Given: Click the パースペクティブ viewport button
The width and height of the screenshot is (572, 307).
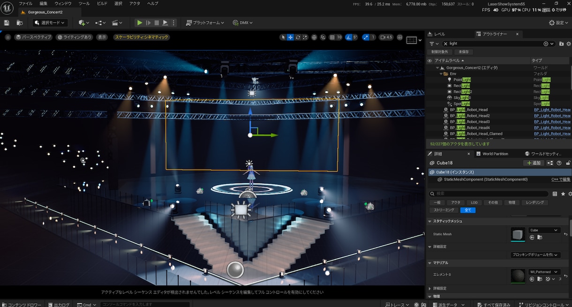Looking at the screenshot, I should [x=33, y=37].
